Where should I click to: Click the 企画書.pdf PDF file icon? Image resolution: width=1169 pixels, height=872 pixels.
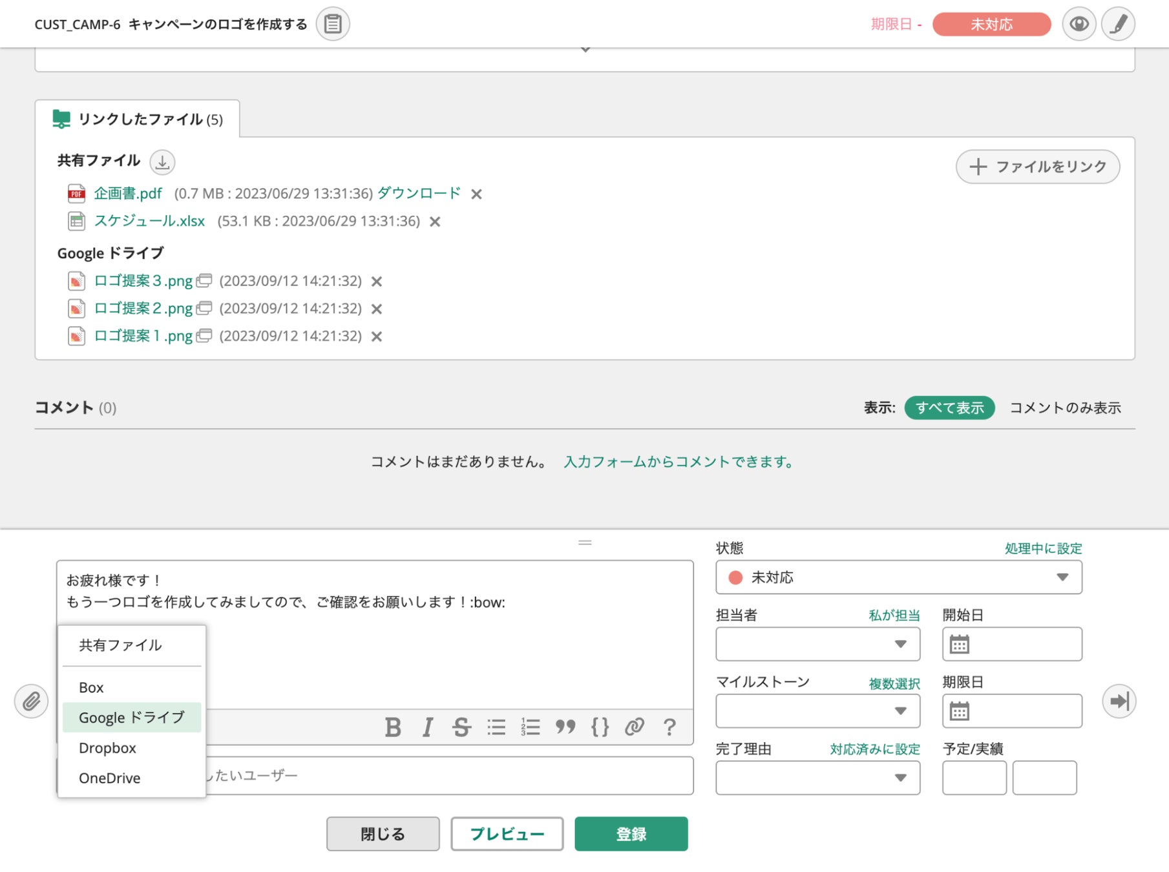coord(77,194)
